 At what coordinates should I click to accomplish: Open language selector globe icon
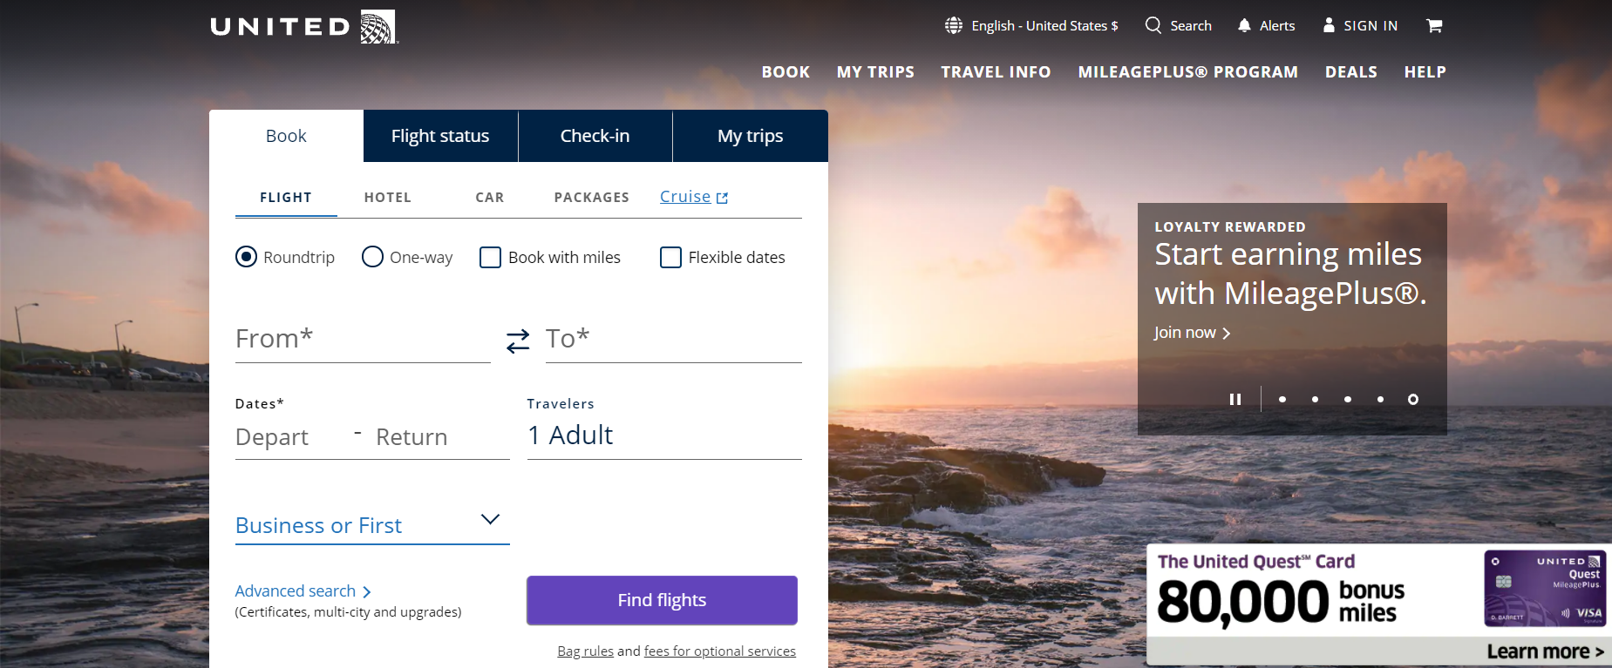[x=954, y=25]
